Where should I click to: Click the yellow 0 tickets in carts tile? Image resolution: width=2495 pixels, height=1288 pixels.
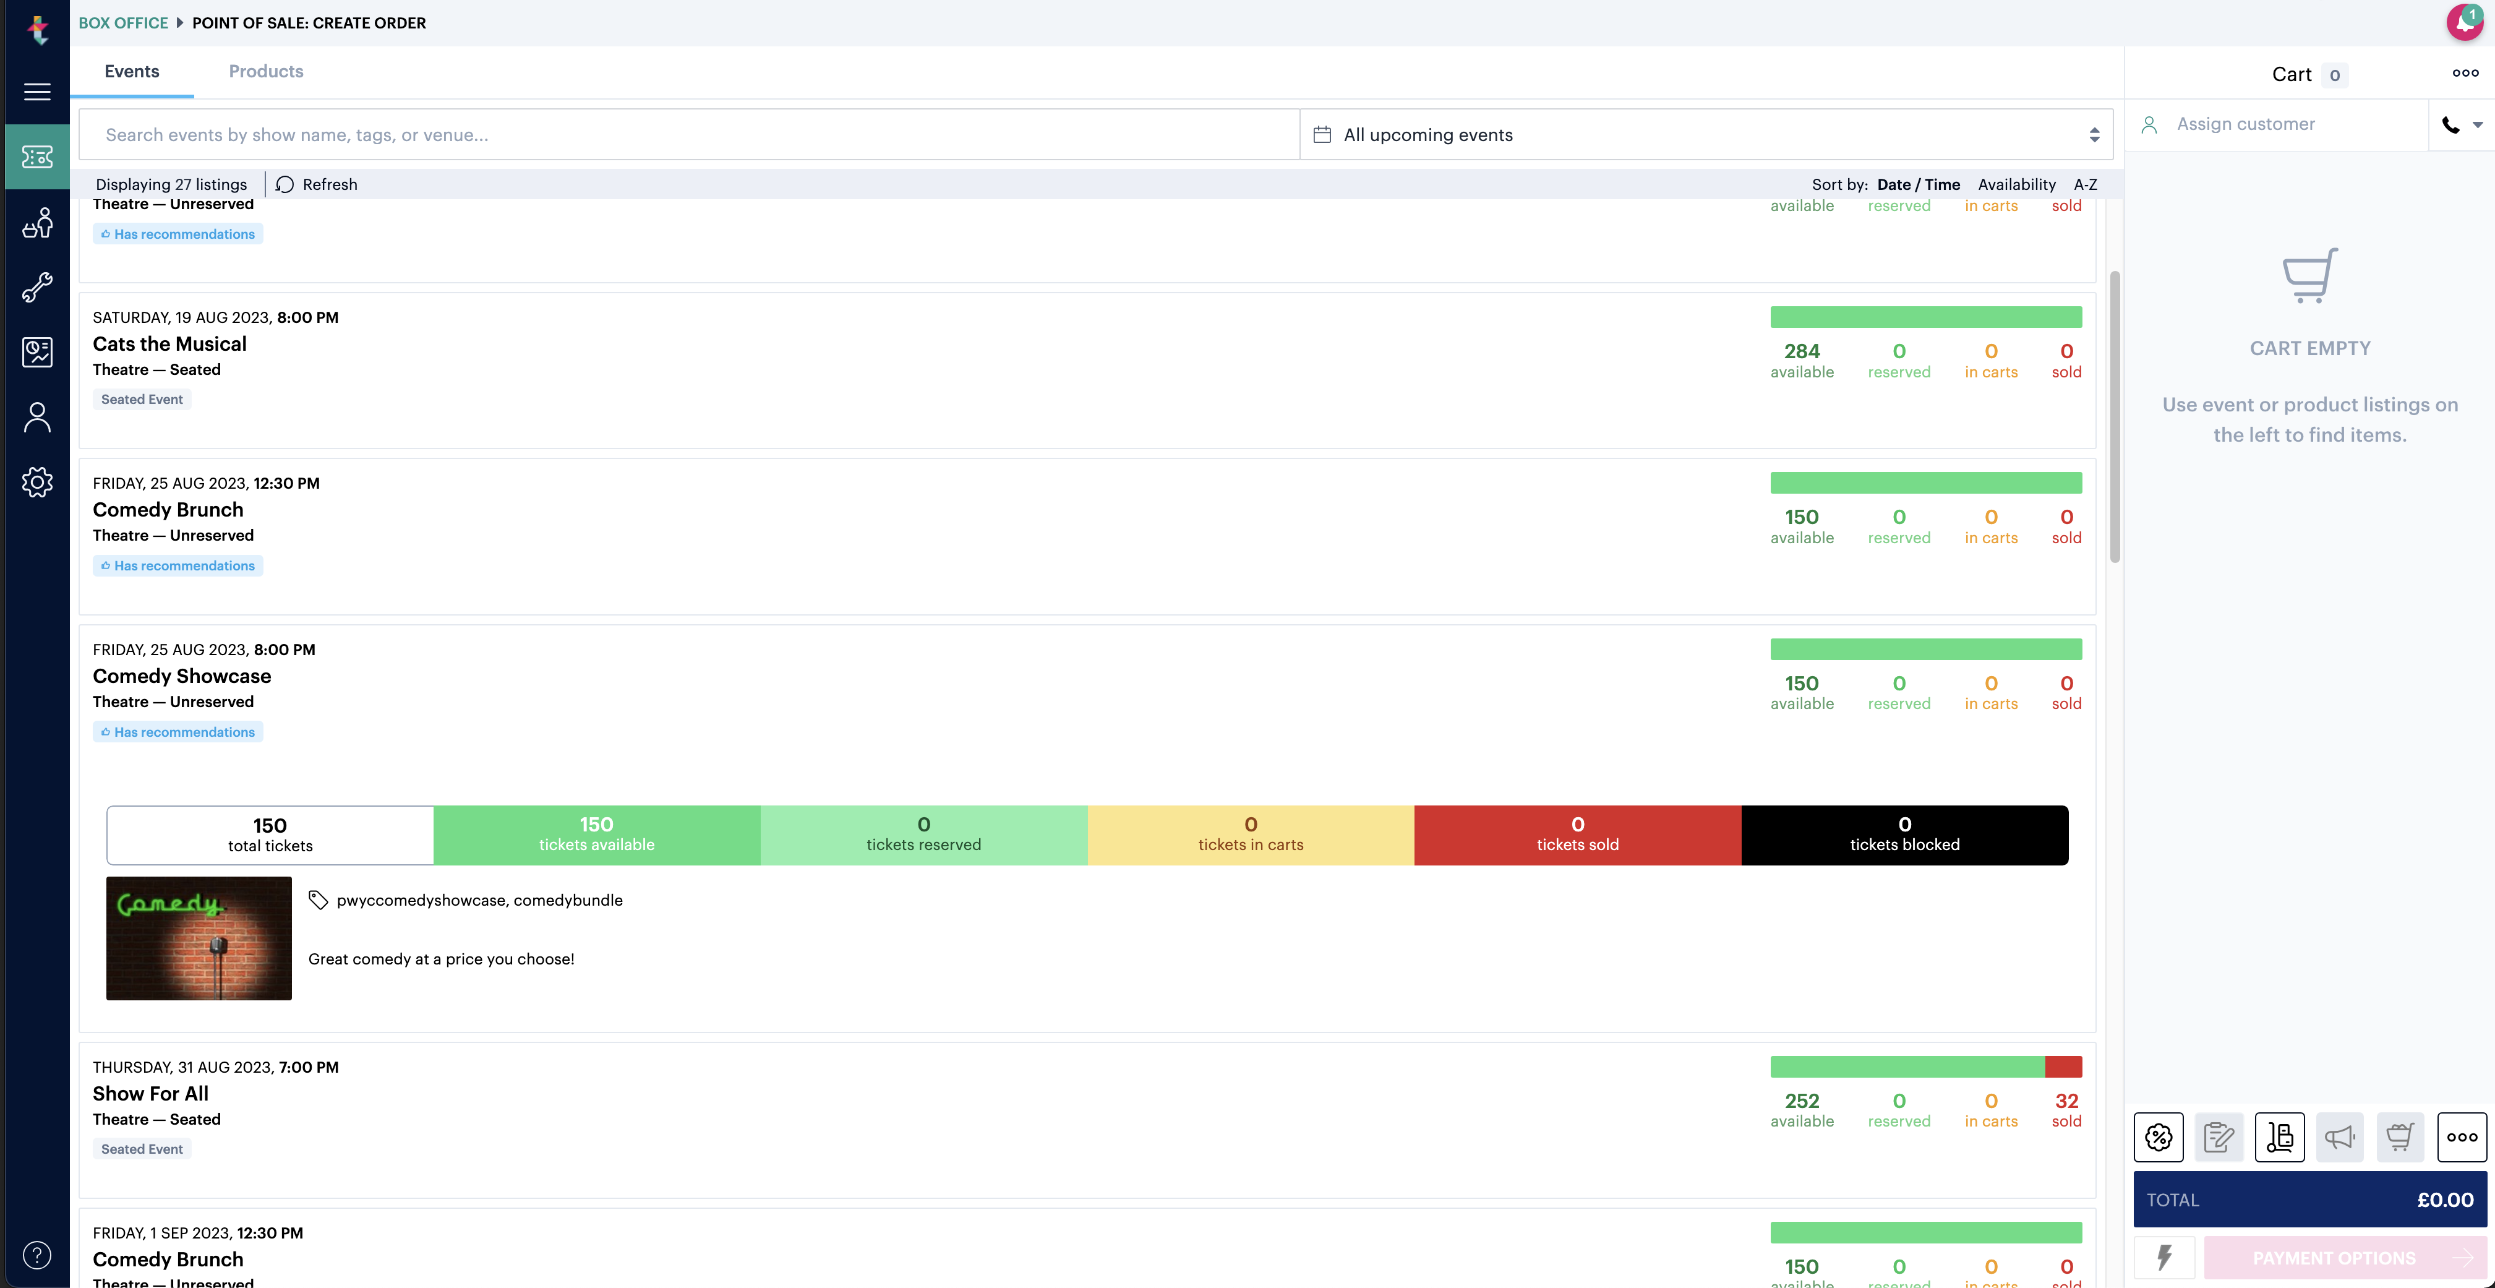[x=1251, y=835]
